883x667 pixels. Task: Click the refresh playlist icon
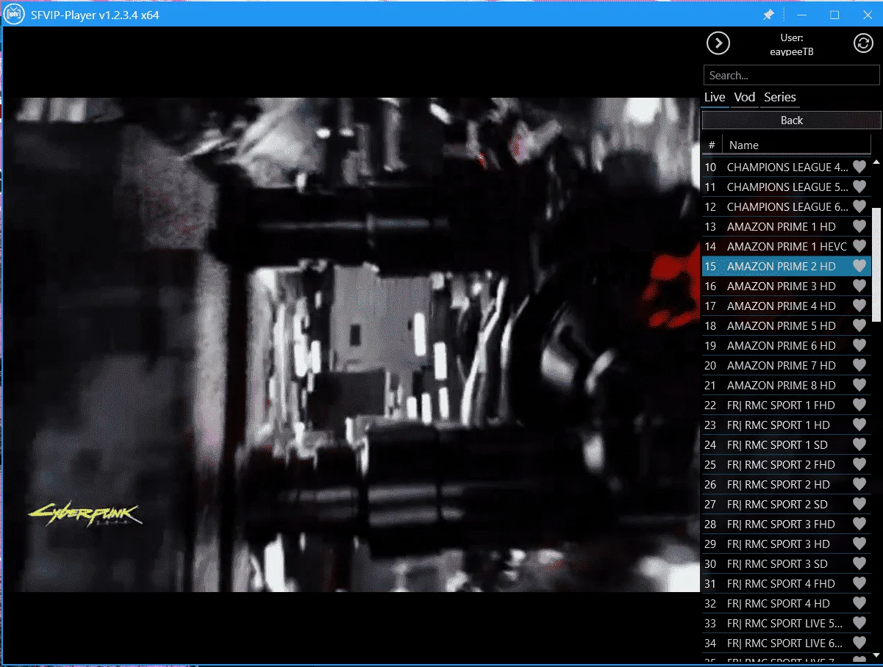(862, 43)
